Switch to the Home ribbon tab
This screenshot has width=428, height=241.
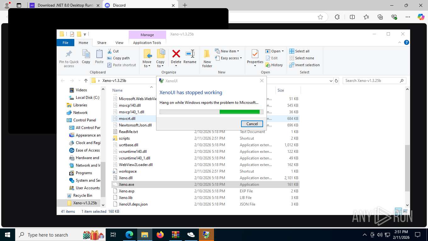pos(83,43)
